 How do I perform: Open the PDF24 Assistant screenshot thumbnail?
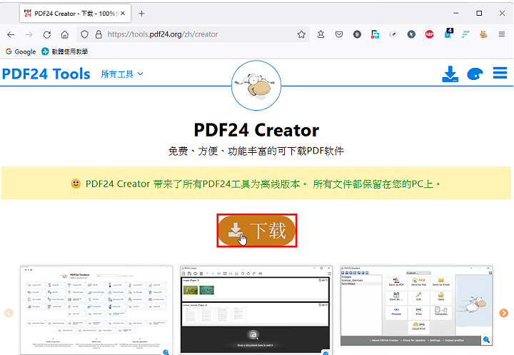tap(416, 306)
